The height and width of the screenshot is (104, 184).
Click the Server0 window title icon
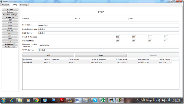pyautogui.click(x=1, y=1)
